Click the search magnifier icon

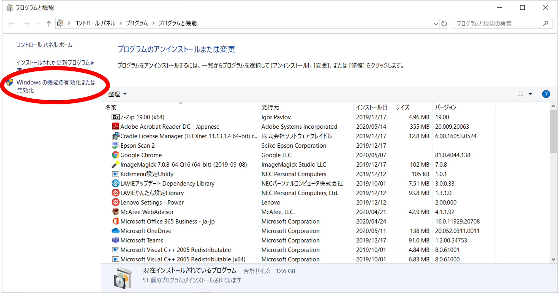tap(545, 23)
